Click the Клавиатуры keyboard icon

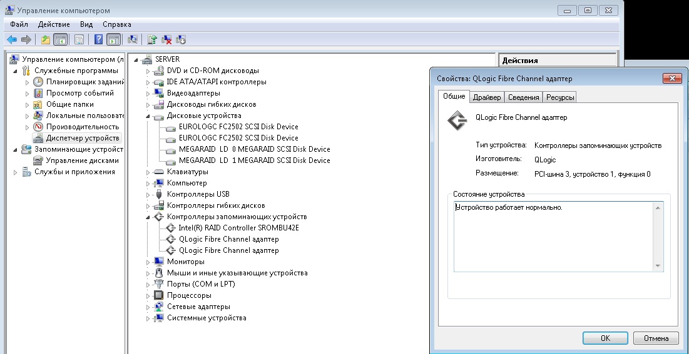coord(158,172)
